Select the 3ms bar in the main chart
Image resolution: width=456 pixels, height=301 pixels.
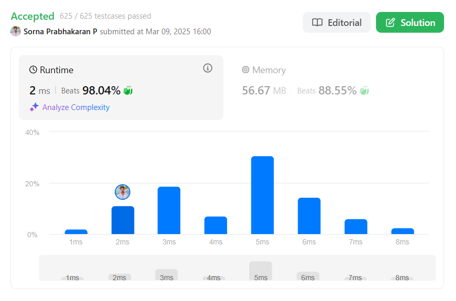(169, 210)
